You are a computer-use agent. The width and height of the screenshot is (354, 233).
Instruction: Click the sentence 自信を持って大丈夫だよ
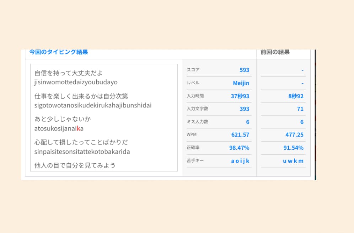[x=69, y=73]
